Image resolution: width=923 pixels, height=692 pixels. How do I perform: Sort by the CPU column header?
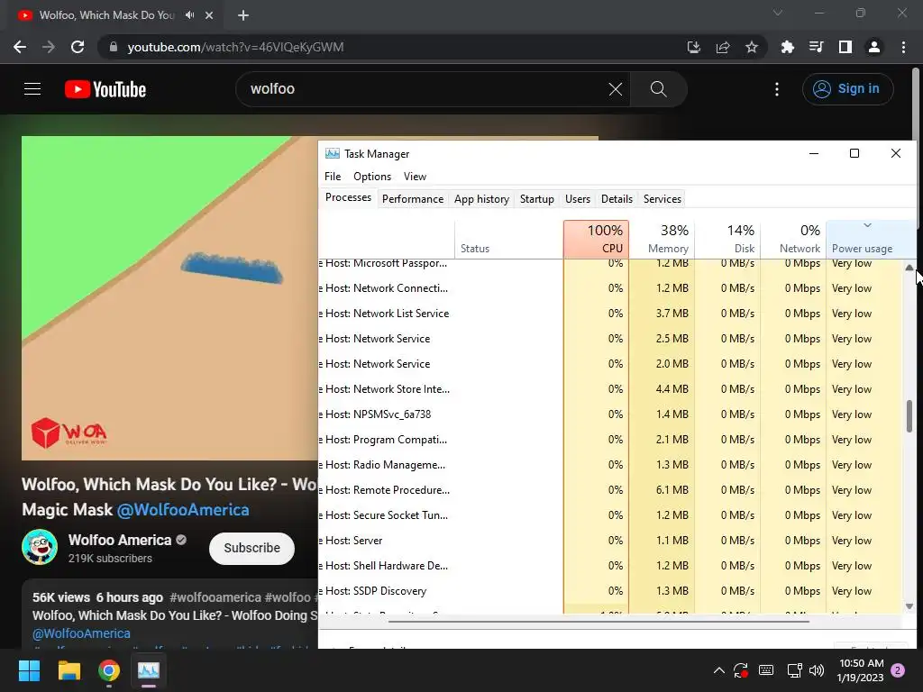[x=597, y=240]
